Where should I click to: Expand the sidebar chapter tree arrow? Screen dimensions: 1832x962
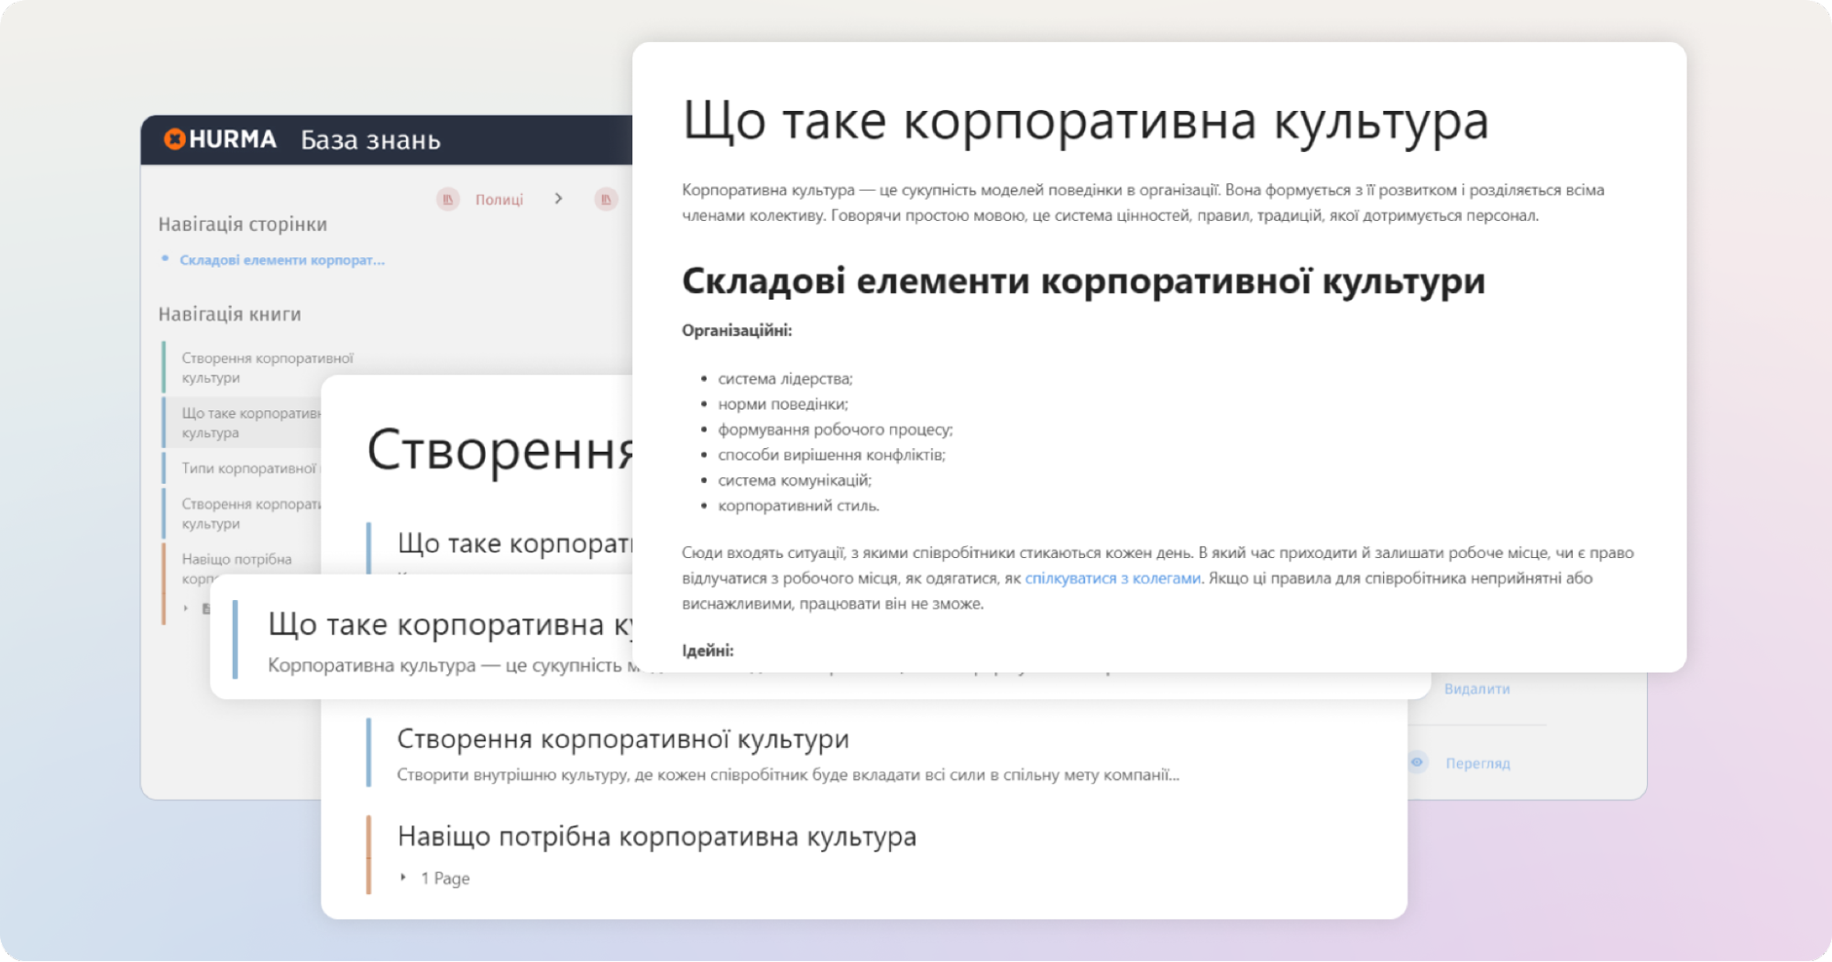click(186, 608)
